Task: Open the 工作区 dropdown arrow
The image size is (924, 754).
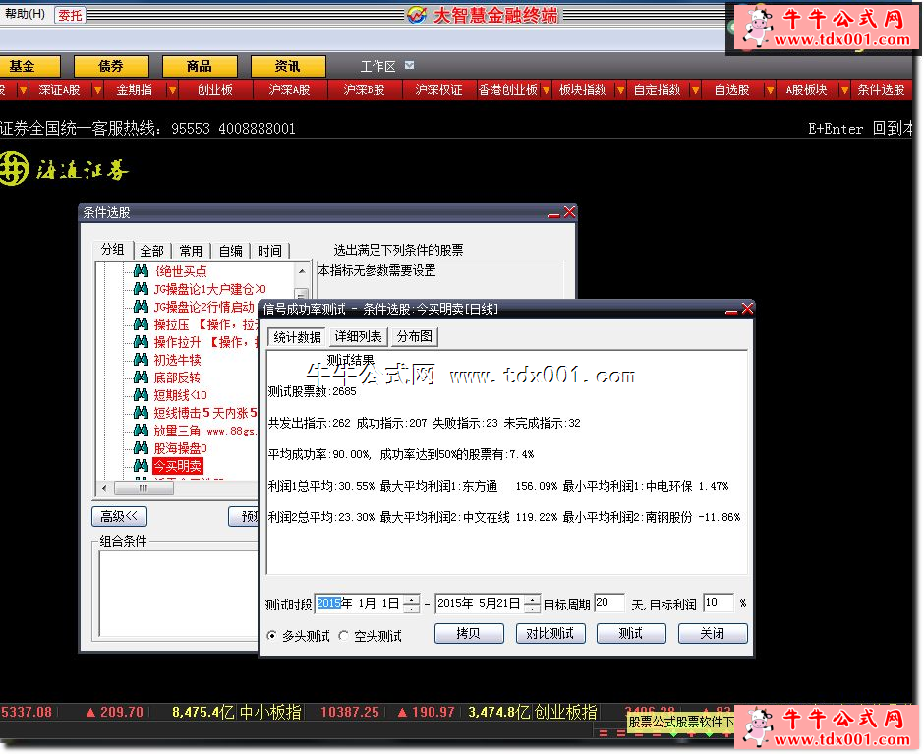Action: tap(410, 66)
